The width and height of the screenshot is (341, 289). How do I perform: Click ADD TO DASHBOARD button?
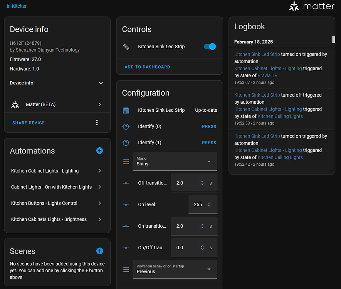pyautogui.click(x=147, y=67)
